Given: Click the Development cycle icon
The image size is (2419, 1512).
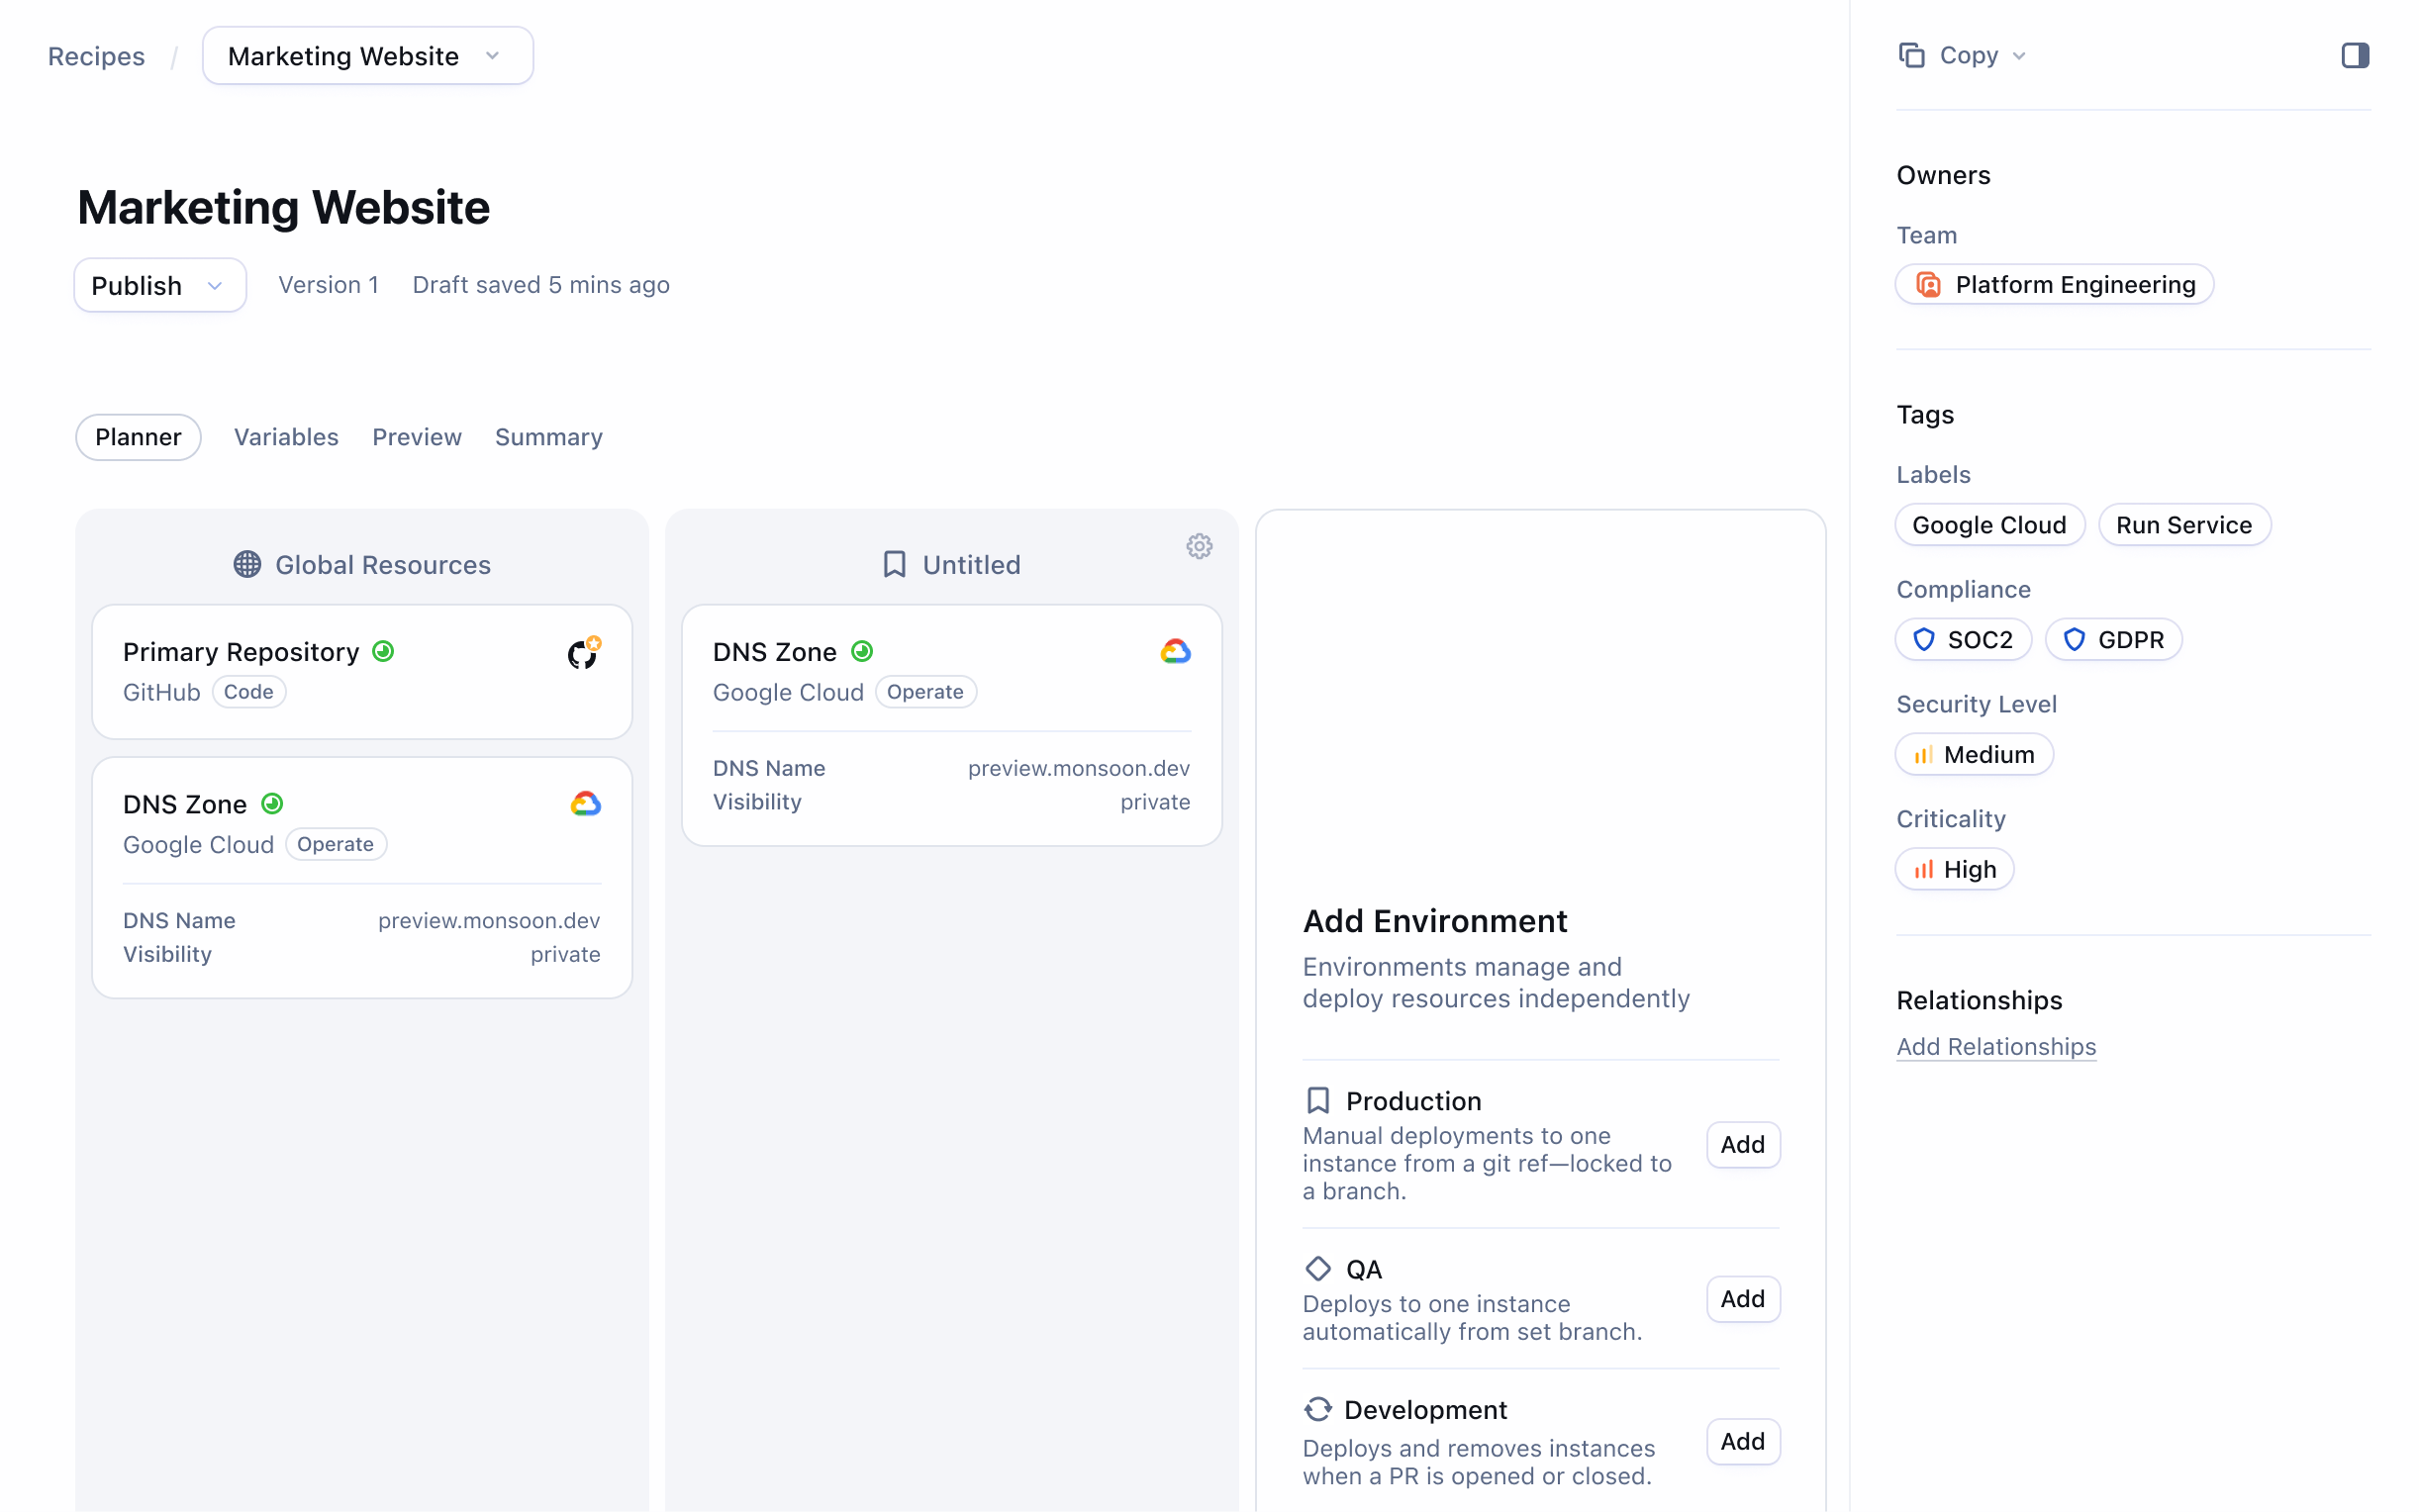Looking at the screenshot, I should (1317, 1408).
